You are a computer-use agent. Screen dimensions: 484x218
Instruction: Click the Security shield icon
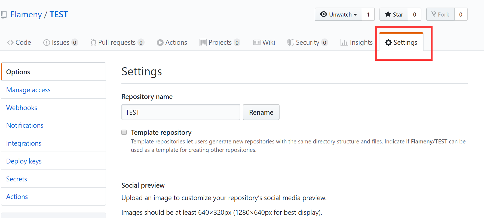point(291,43)
